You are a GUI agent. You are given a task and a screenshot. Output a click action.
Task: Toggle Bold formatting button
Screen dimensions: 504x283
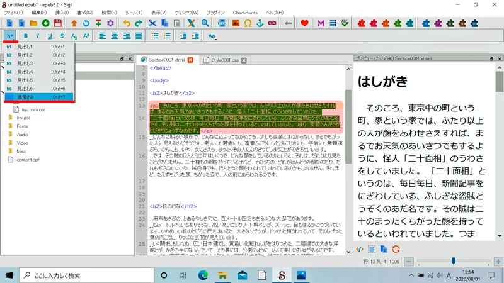click(x=26, y=36)
